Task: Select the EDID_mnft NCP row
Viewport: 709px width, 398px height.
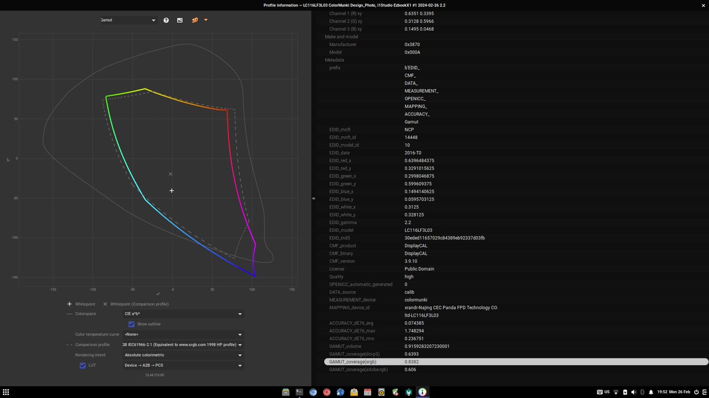Action: (516, 129)
